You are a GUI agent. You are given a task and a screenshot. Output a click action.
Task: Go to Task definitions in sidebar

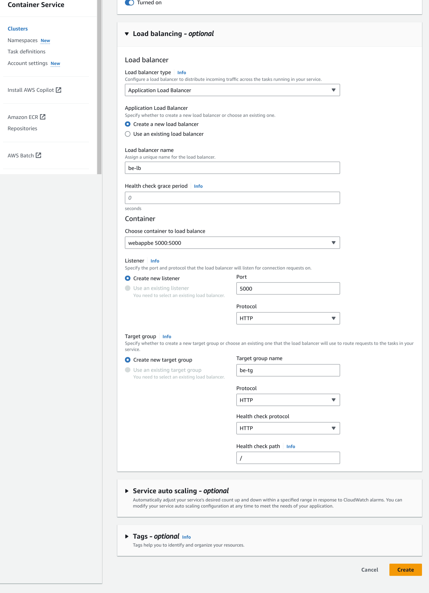tap(27, 52)
